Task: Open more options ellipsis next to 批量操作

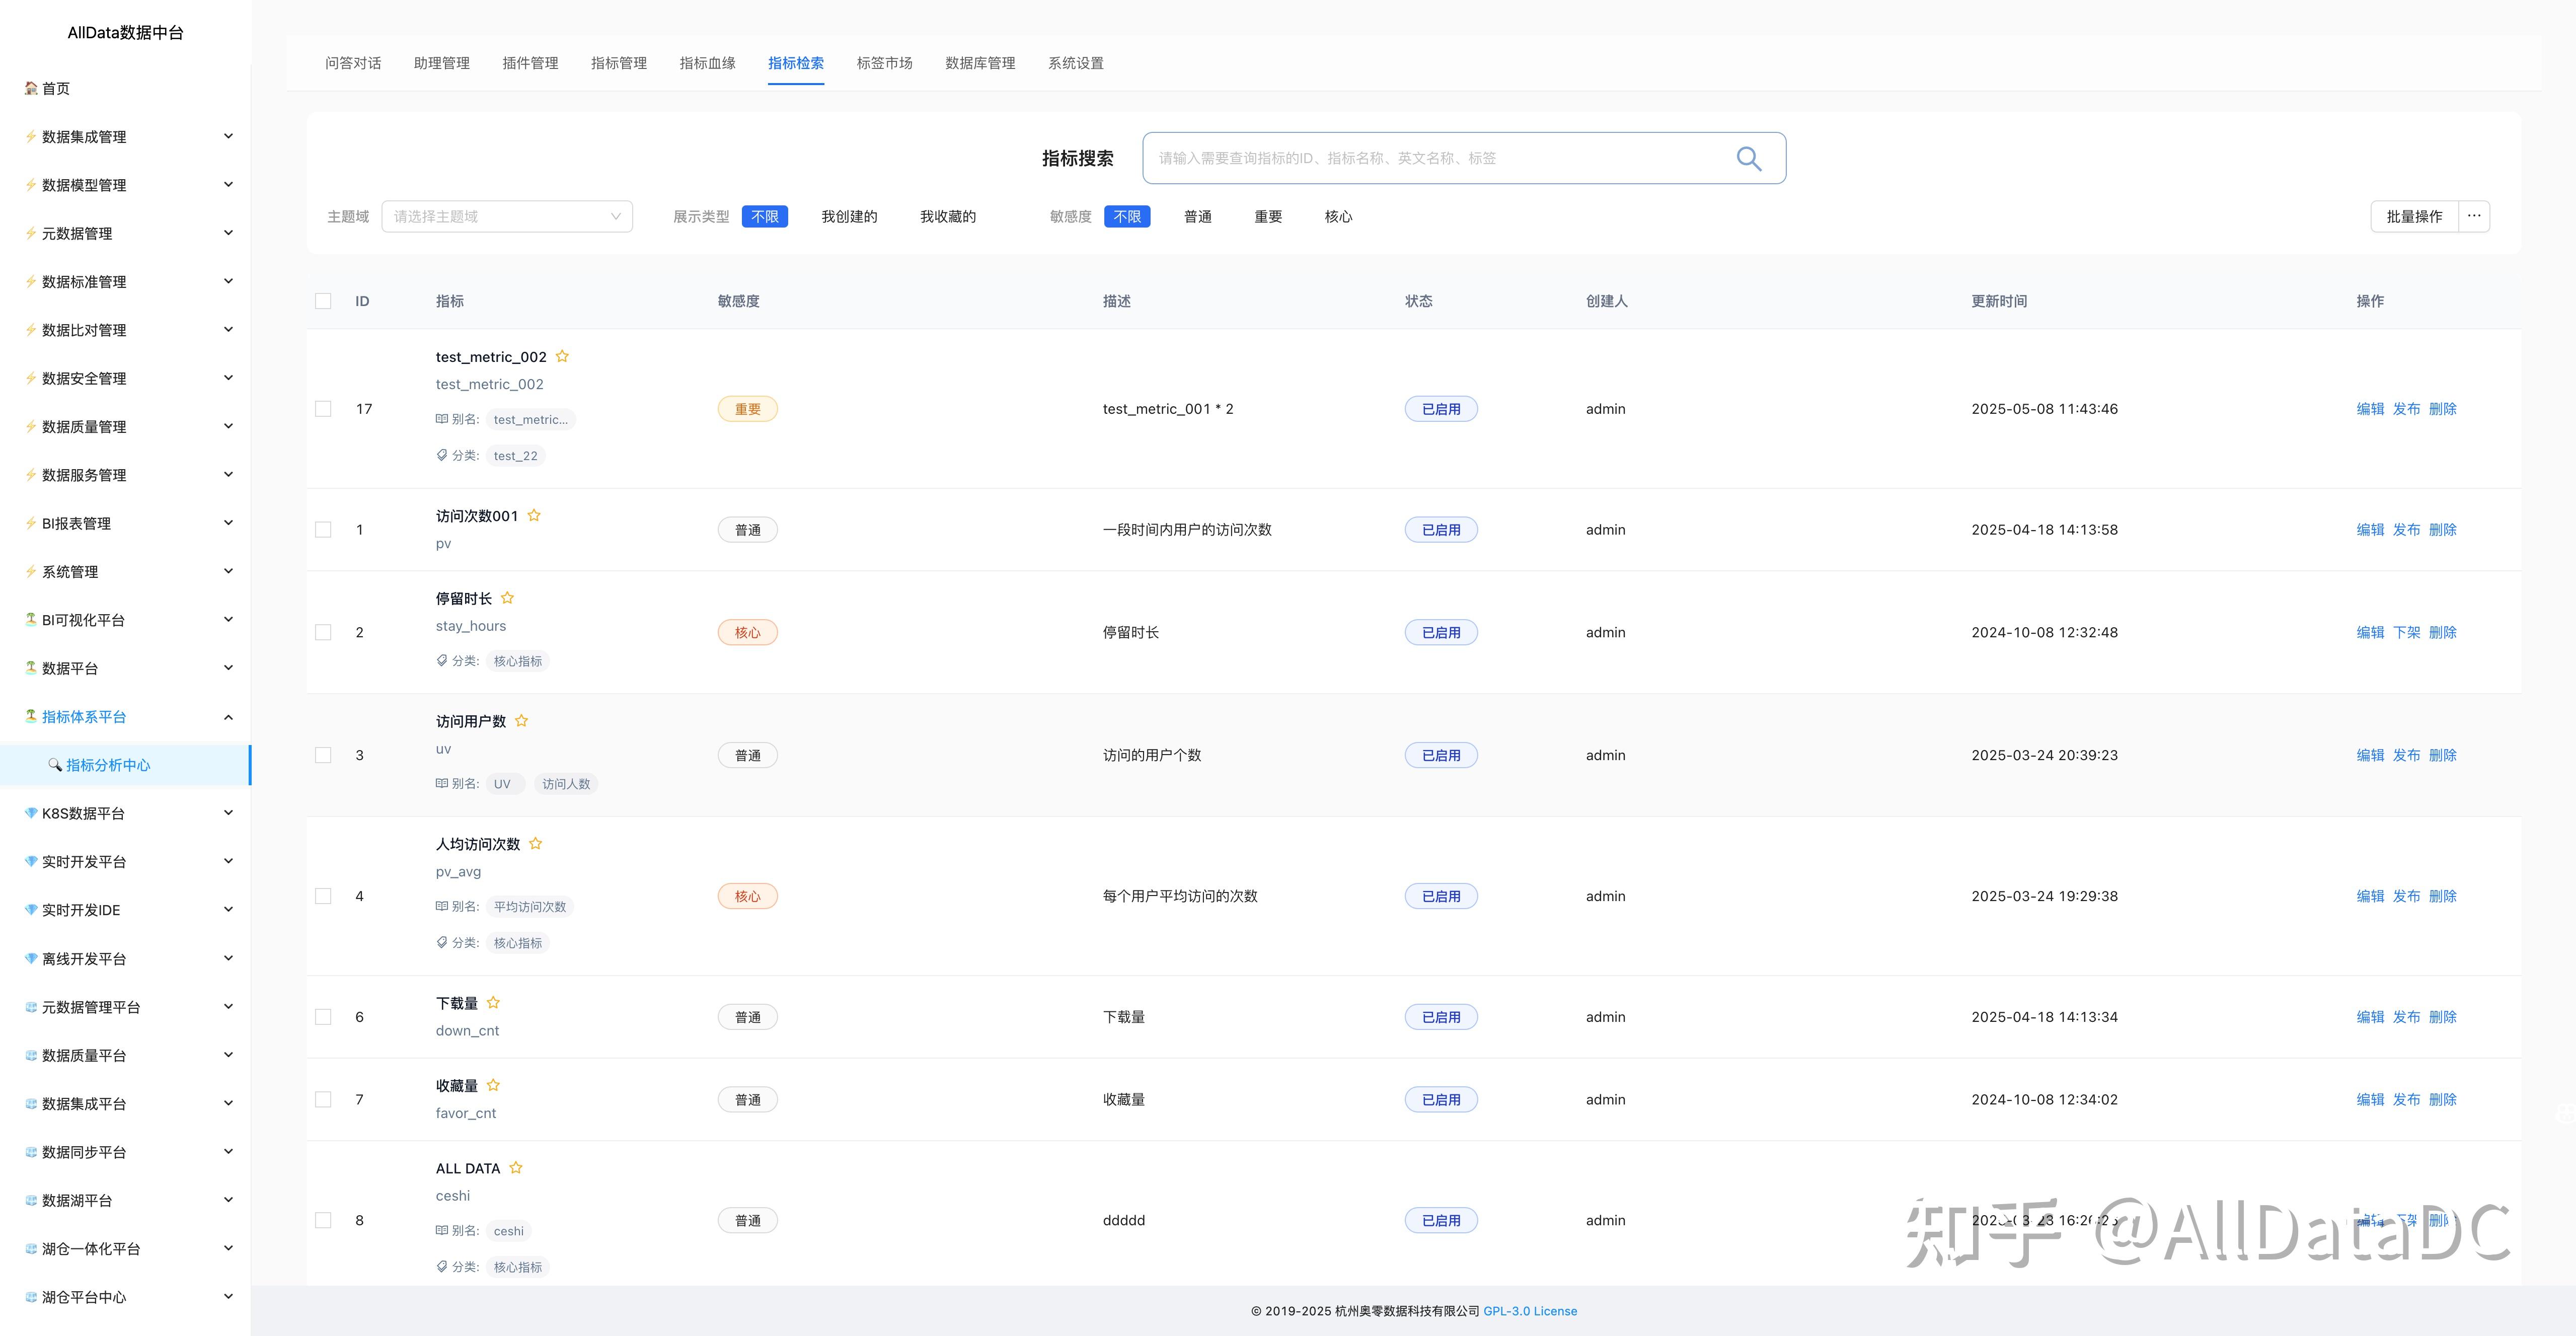Action: coord(2473,216)
